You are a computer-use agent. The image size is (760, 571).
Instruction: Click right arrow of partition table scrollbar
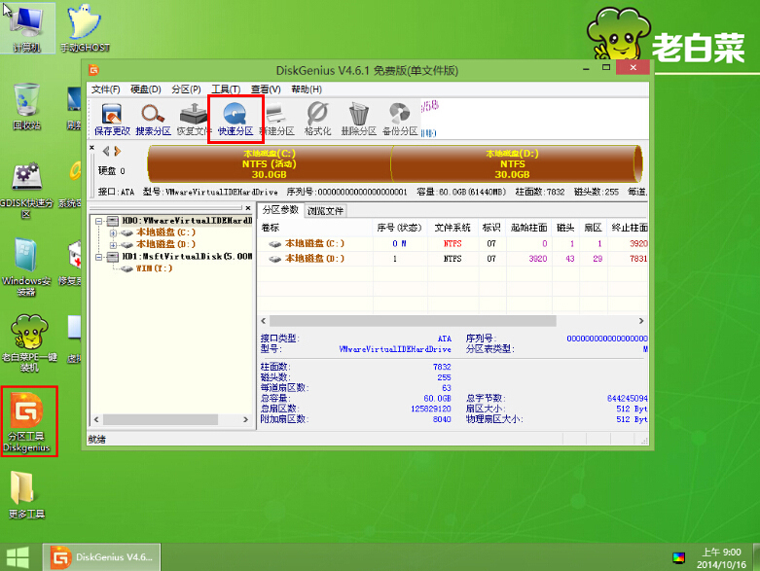[641, 321]
